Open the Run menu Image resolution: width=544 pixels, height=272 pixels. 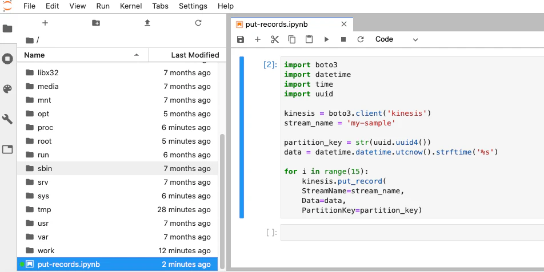coord(103,6)
